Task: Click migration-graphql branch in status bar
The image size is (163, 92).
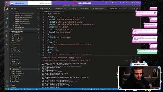Action: [x=14, y=89]
